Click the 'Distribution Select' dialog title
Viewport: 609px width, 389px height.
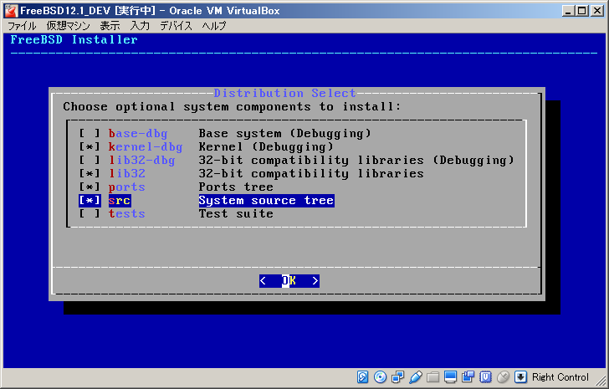tap(284, 93)
